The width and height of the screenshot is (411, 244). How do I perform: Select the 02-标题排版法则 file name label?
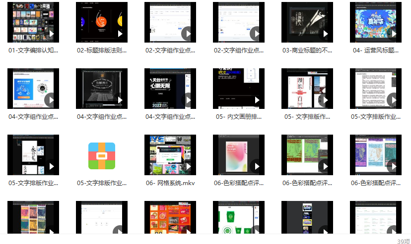[x=102, y=50]
